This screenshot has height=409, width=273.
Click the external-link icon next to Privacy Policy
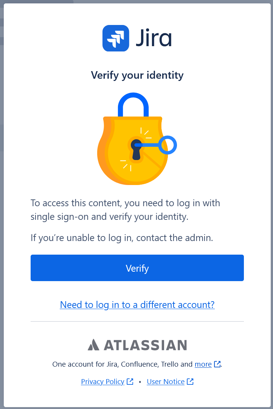tap(130, 382)
